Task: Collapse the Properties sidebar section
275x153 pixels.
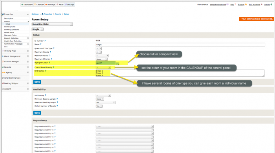Action: point(28,14)
